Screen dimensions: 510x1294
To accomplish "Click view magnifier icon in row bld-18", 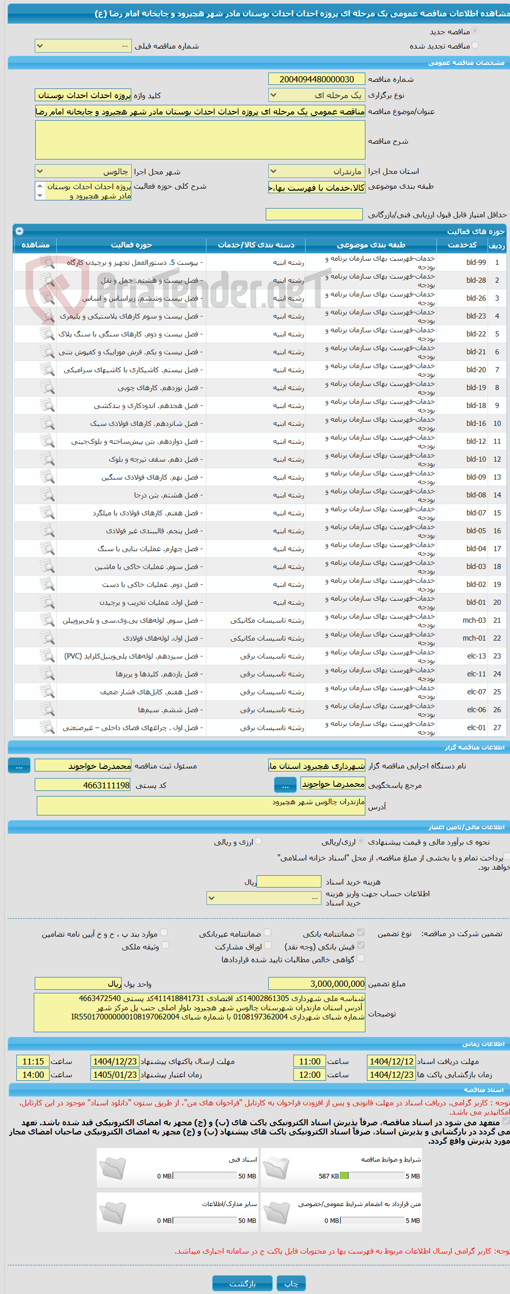I will [47, 405].
